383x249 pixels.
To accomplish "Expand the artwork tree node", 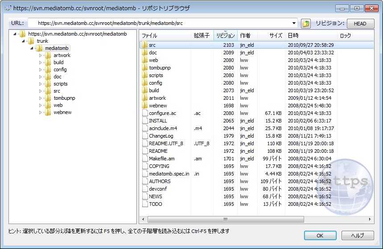I will coord(40,55).
